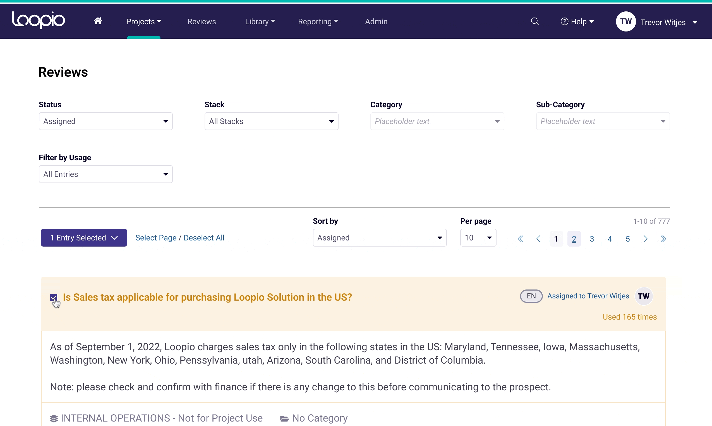Open the Filter by Usage dropdown

coord(106,174)
